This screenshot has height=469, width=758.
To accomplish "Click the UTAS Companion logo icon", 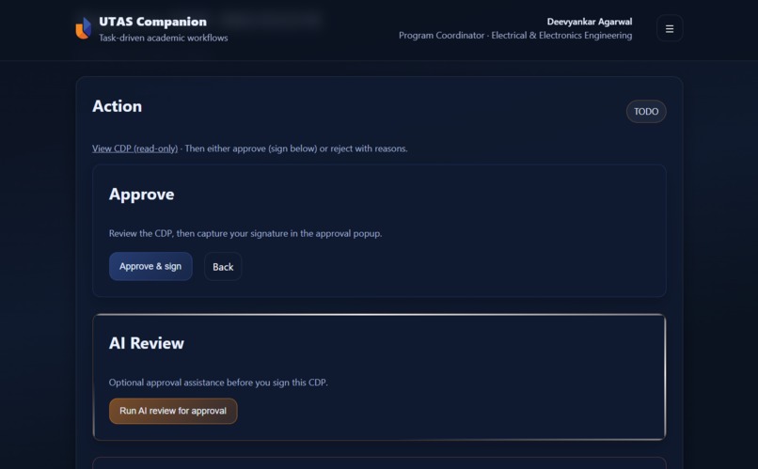I will point(83,28).
